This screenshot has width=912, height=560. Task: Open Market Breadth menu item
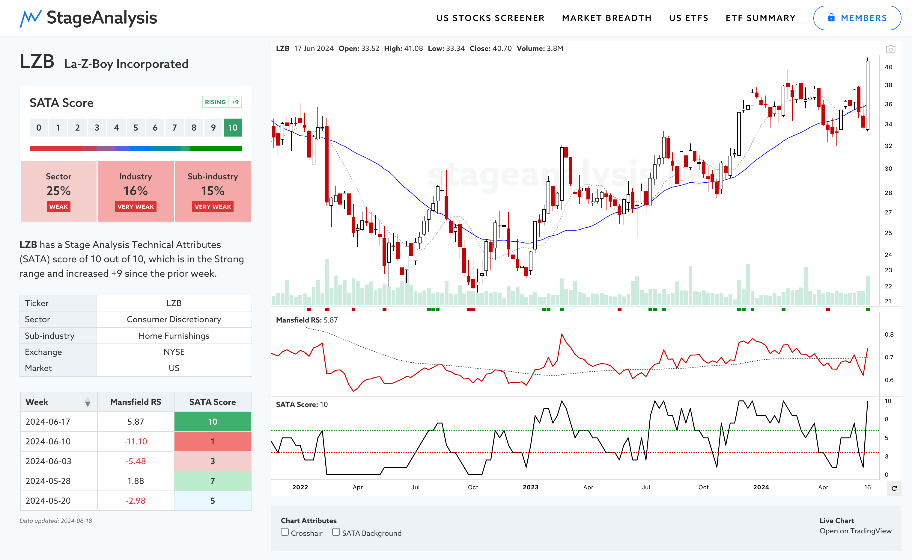tap(607, 18)
